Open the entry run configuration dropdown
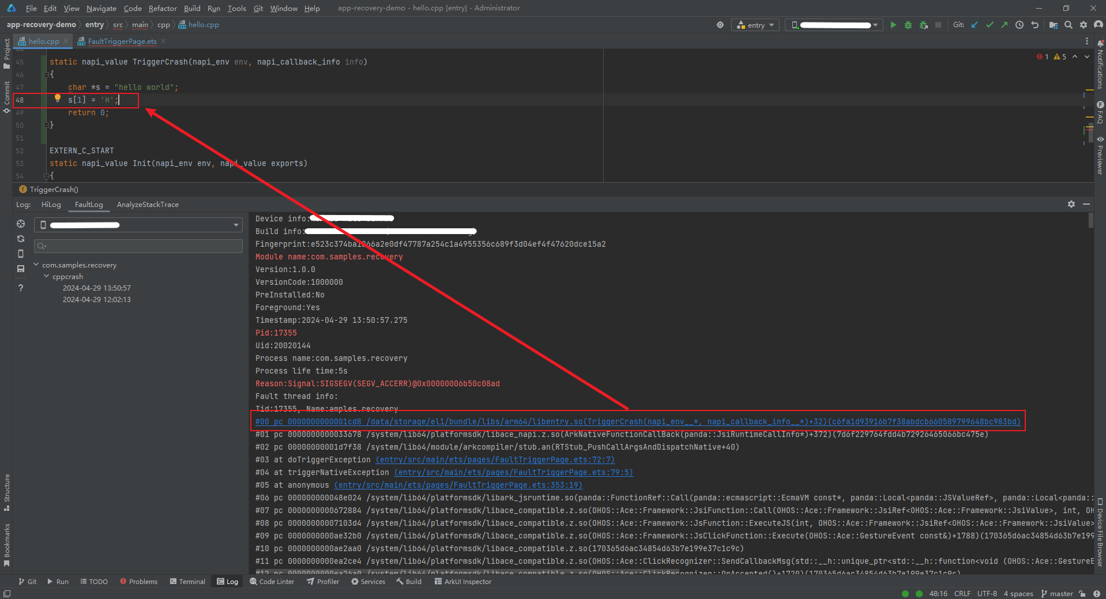The width and height of the screenshot is (1106, 599). pyautogui.click(x=755, y=25)
